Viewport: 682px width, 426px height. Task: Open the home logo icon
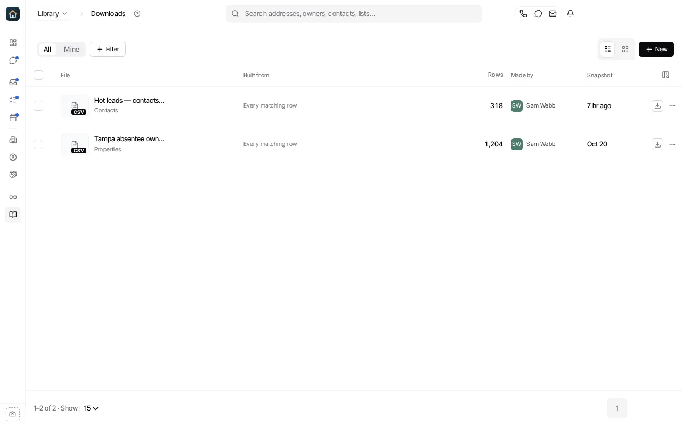[x=13, y=14]
